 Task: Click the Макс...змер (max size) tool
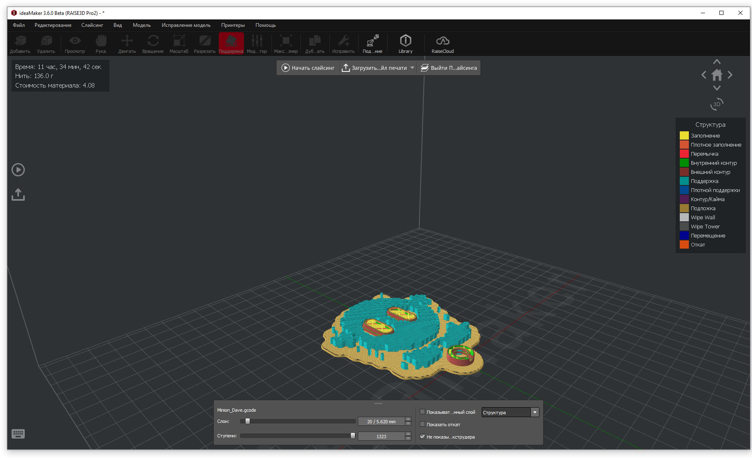pos(286,44)
